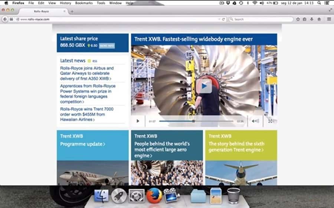Click the browser back button

5,19
